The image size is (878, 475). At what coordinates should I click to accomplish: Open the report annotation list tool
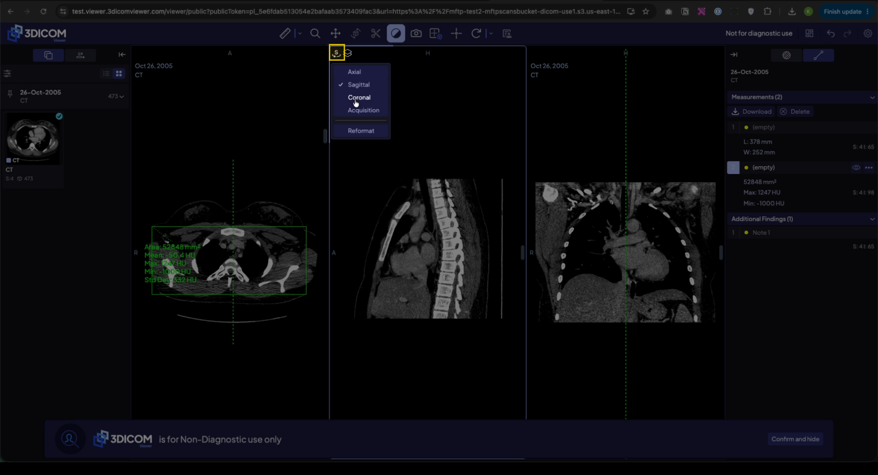point(507,33)
